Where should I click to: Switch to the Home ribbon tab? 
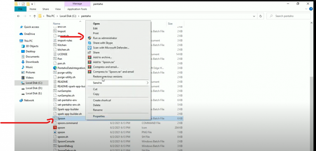tap(33, 9)
